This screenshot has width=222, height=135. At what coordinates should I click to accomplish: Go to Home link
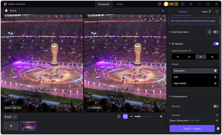13,10
